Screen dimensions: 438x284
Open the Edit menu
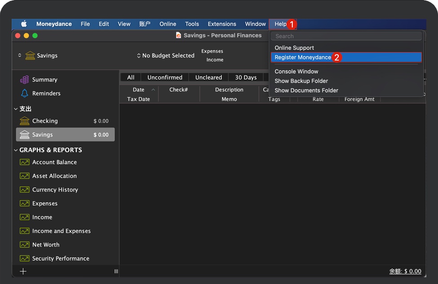104,24
